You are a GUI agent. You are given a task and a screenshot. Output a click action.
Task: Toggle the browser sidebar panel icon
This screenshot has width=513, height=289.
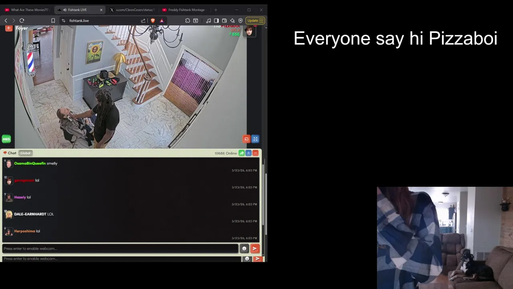(216, 20)
